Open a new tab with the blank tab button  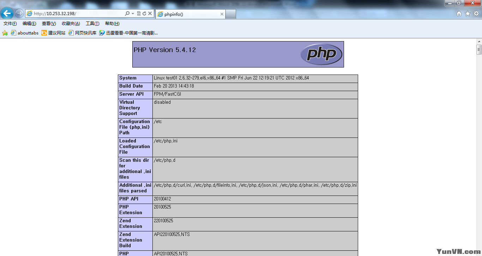(x=230, y=14)
